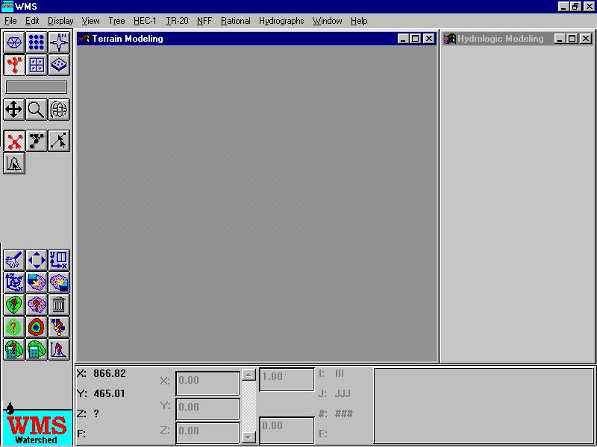This screenshot has width=597, height=447.
Task: Activate the hydrograph curve selection tool
Action: click(14, 163)
